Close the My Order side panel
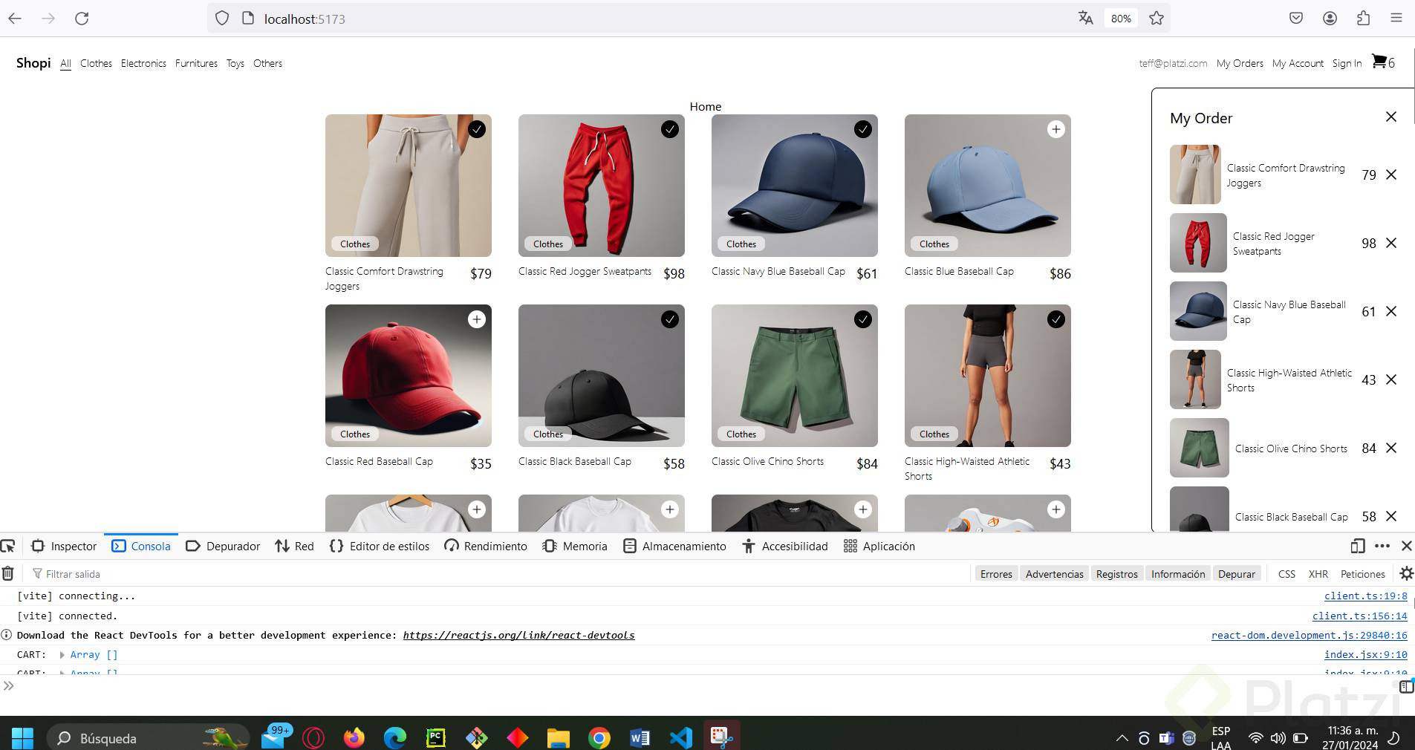Viewport: 1415px width, 750px height. click(1391, 117)
